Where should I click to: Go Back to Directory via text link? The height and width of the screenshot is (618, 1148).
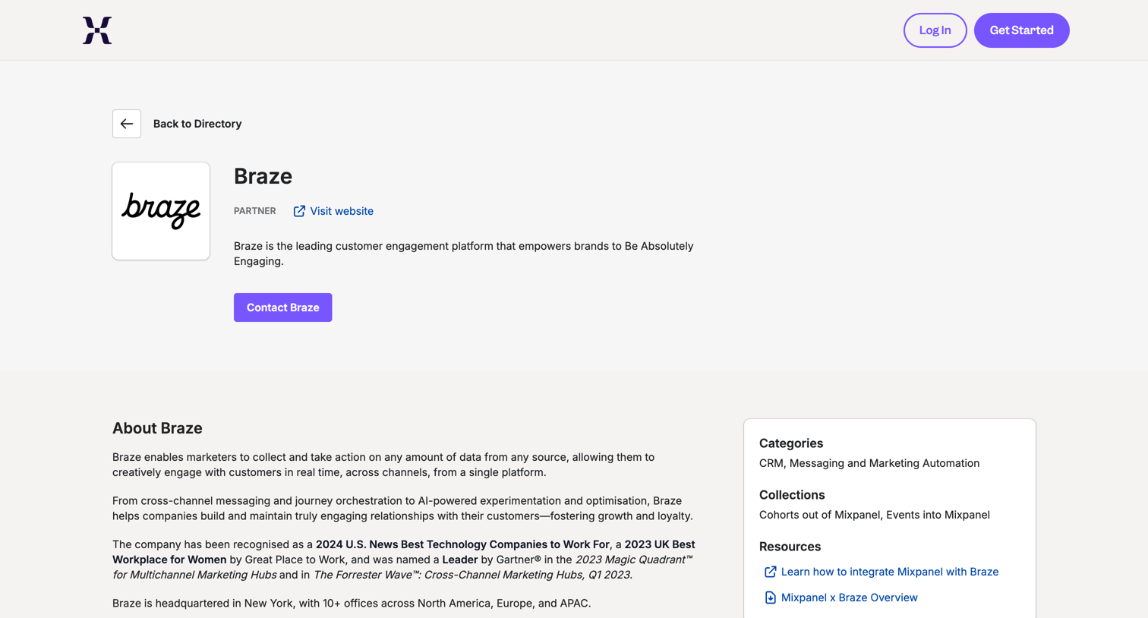[197, 124]
